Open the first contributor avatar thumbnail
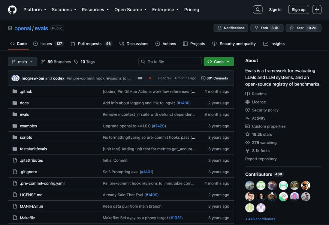Screen dimensions: 329x225 250,185
